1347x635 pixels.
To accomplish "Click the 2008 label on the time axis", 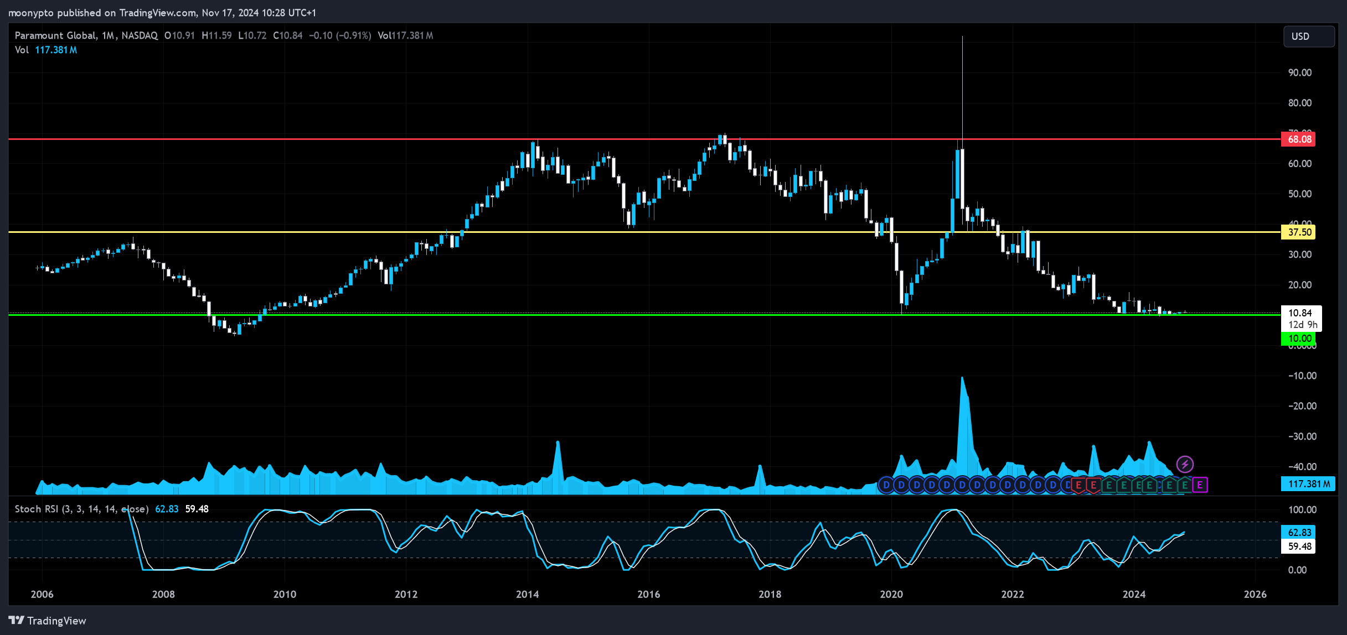I will [x=163, y=594].
